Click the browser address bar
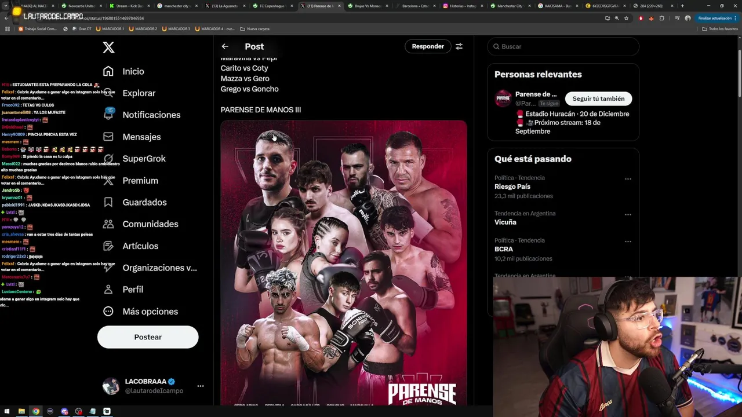 (313, 18)
